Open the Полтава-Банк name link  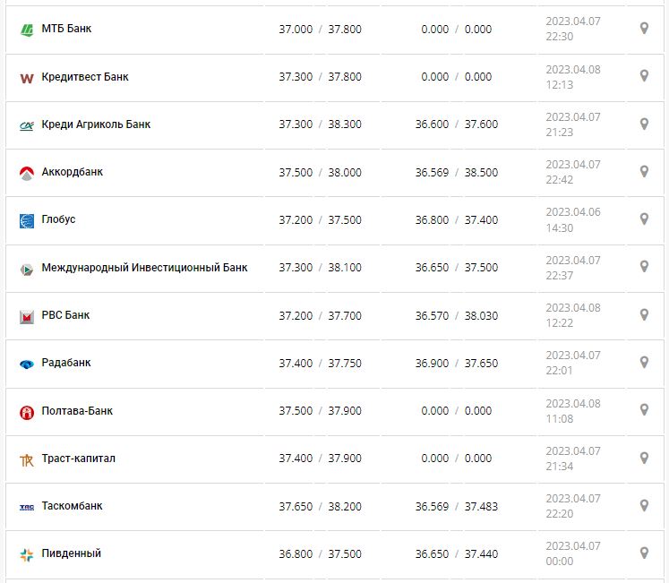click(77, 411)
